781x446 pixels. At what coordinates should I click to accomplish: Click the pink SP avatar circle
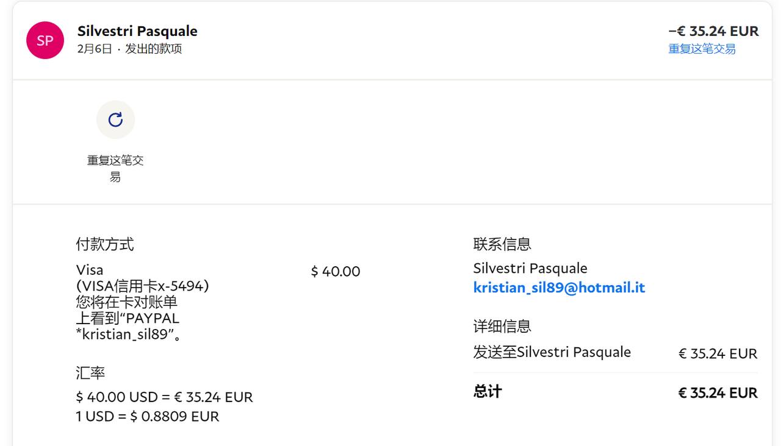click(x=45, y=40)
